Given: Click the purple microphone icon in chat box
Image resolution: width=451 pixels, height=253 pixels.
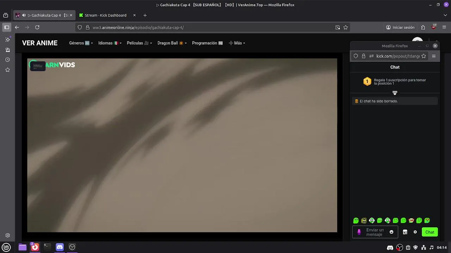Looking at the screenshot, I should click(x=359, y=232).
